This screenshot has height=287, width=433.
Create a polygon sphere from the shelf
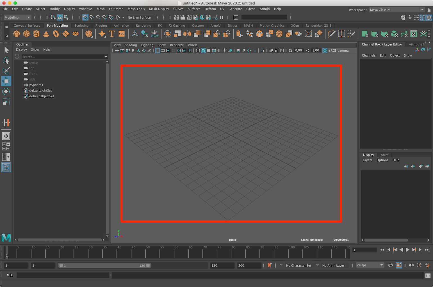click(17, 34)
